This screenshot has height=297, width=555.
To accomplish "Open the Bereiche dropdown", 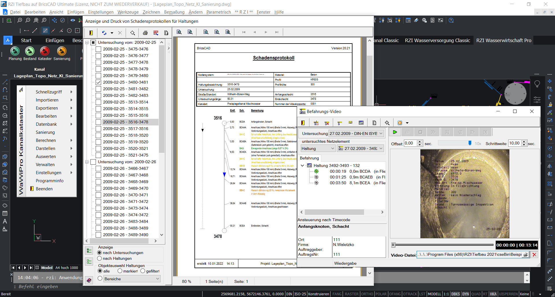I will tap(132, 279).
